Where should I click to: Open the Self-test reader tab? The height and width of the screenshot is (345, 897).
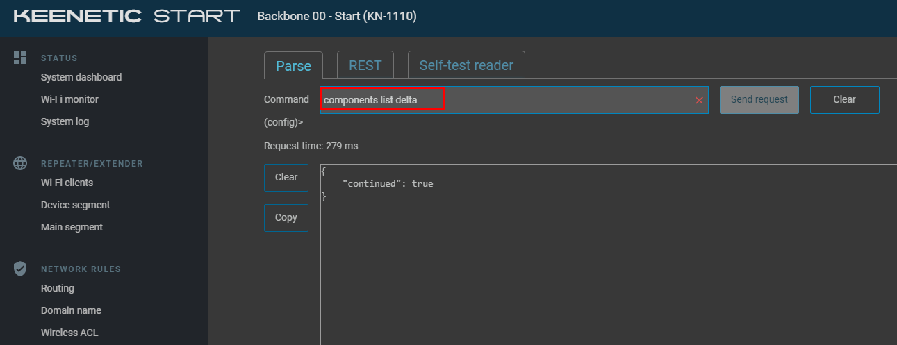(x=466, y=65)
